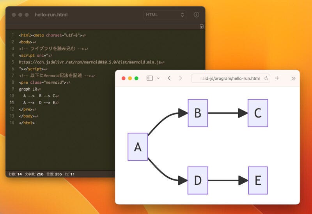Click the cdn.jsdelivr.net URL on line 5
The image size is (312, 214).
coord(90,62)
